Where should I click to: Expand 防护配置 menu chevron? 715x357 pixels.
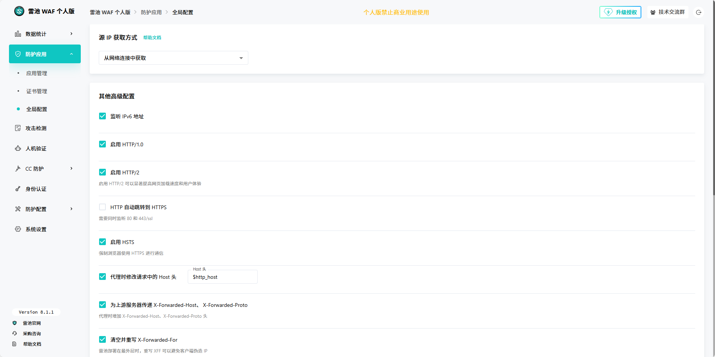click(x=71, y=209)
